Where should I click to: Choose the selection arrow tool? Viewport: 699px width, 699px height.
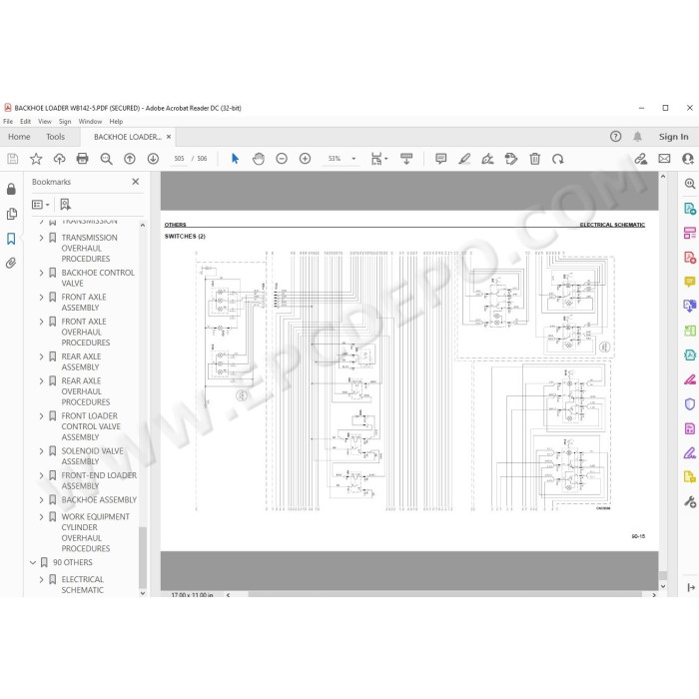click(x=235, y=159)
